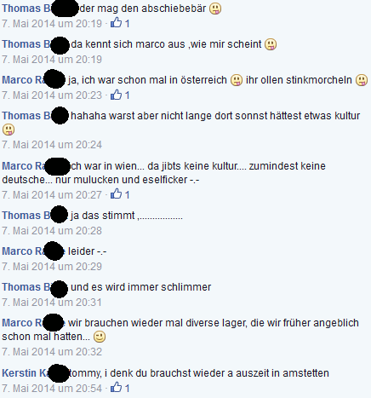371x398 pixels.
Task: Click the like thumb icon under the 20:19 abschiebebär comment
Action: click(116, 22)
